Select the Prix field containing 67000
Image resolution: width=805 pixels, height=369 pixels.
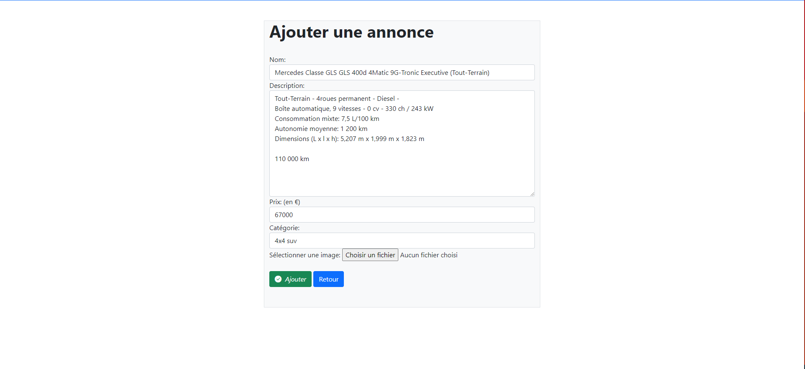click(402, 215)
